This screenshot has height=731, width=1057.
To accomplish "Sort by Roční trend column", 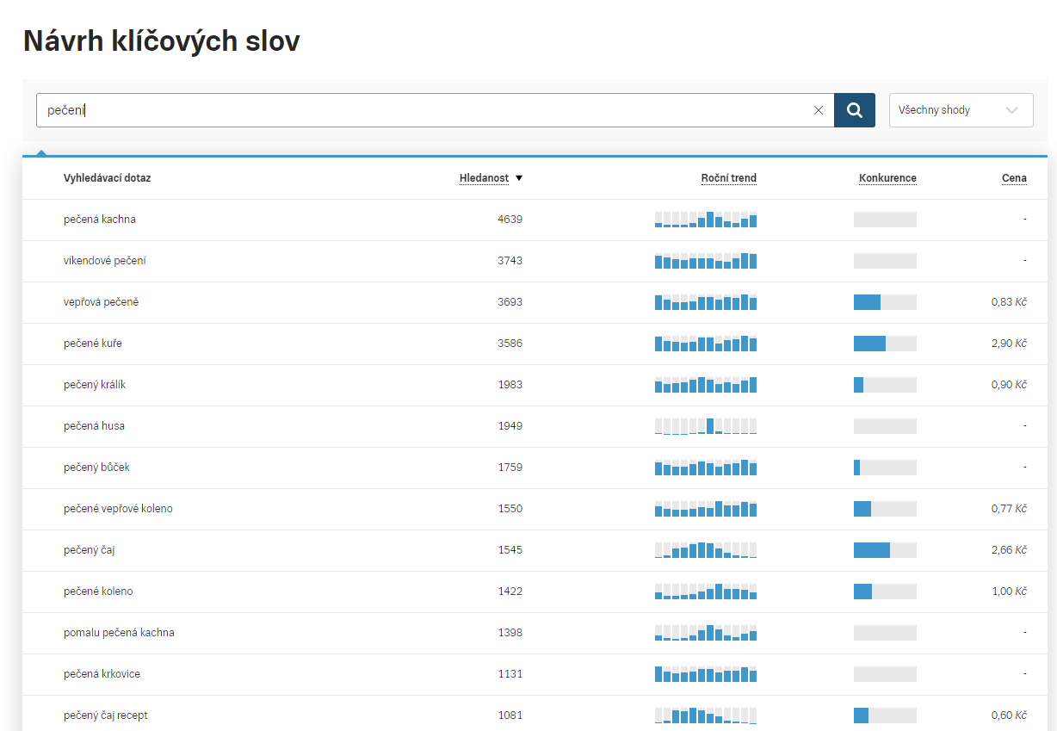I will (x=729, y=178).
